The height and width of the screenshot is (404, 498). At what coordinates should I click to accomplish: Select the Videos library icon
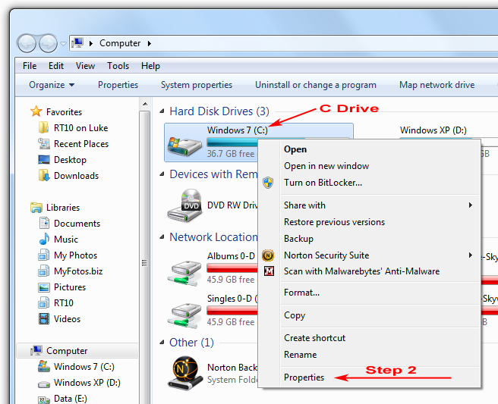(44, 318)
